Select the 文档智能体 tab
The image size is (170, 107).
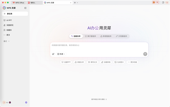pos(121,36)
